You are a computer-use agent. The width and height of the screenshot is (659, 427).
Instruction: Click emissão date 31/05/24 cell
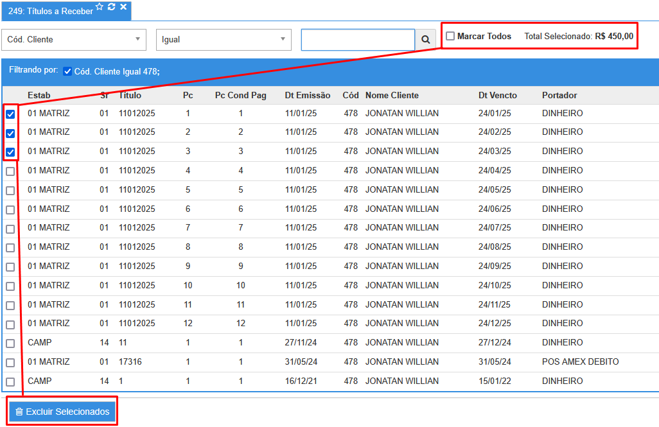[301, 362]
